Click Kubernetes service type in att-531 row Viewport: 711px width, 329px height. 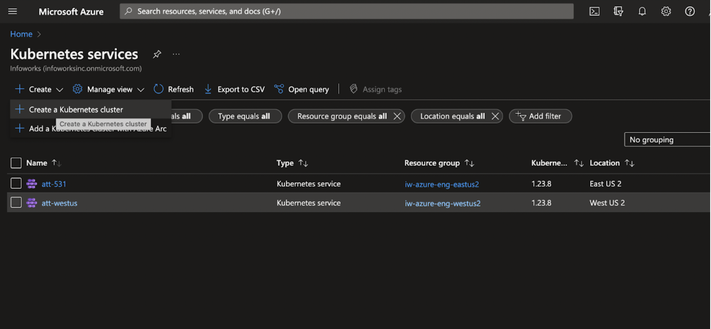coord(309,184)
